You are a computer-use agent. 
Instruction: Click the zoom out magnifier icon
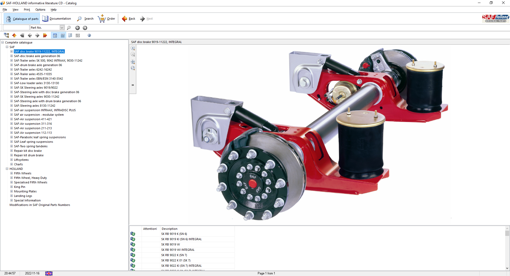coord(133,55)
